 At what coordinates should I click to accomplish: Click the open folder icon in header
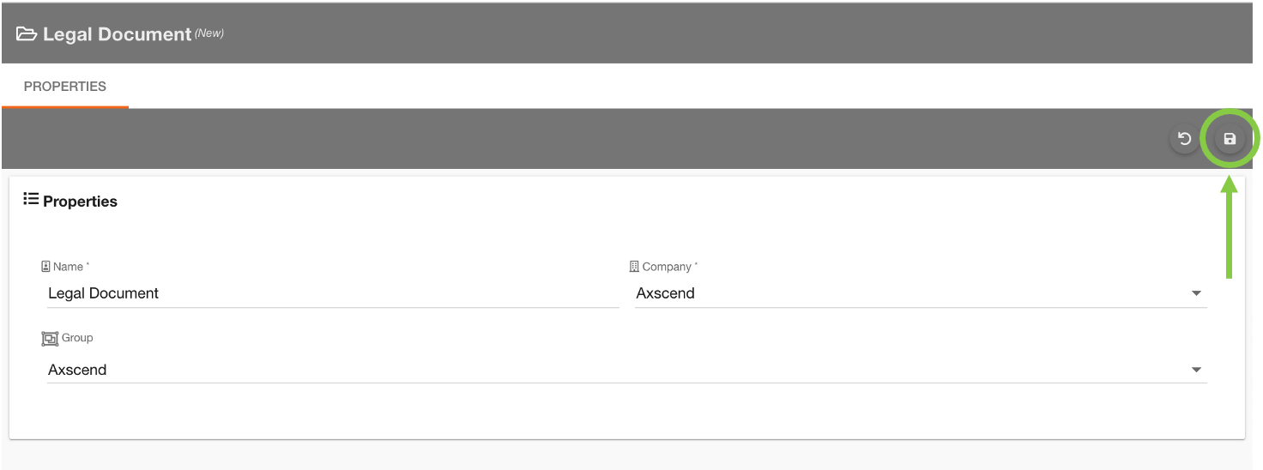click(x=27, y=34)
